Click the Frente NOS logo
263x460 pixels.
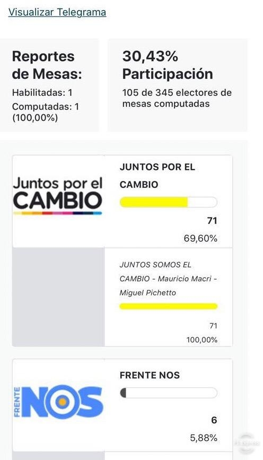click(58, 402)
